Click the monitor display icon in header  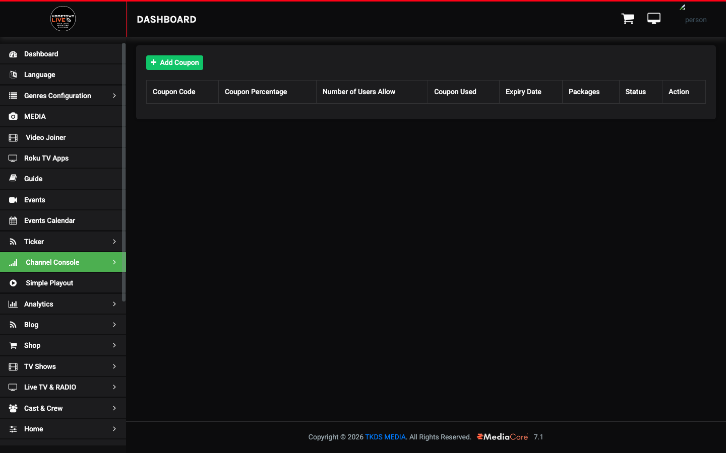[x=654, y=19]
